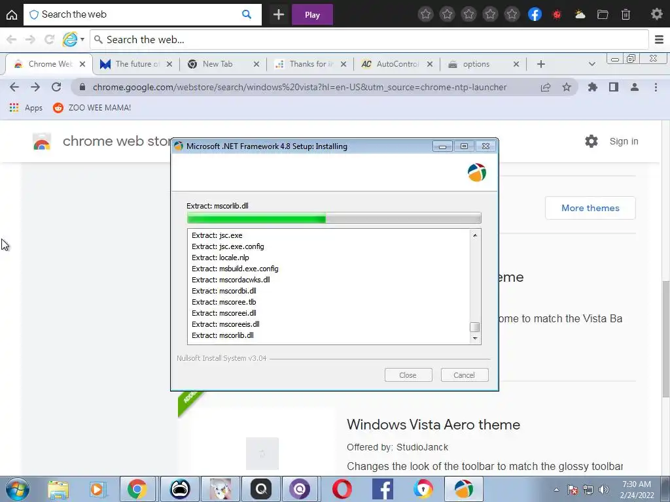Select 'Extract: mscoree.tlb' log line

pos(224,302)
